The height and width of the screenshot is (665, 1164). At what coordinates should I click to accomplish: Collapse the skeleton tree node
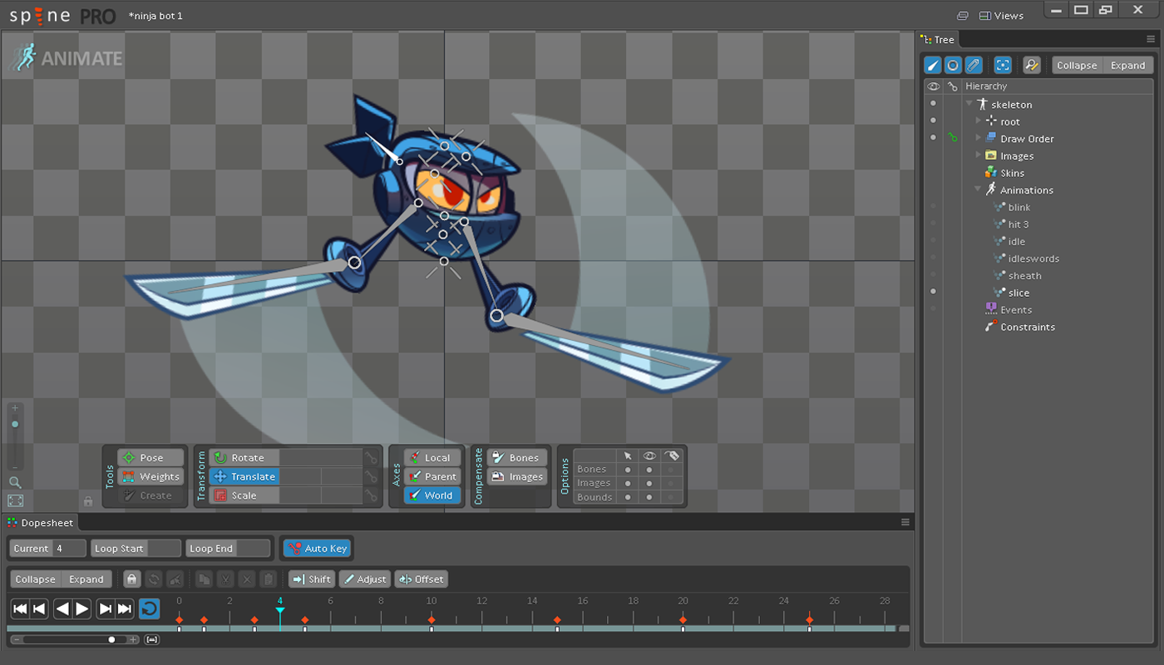click(x=969, y=104)
